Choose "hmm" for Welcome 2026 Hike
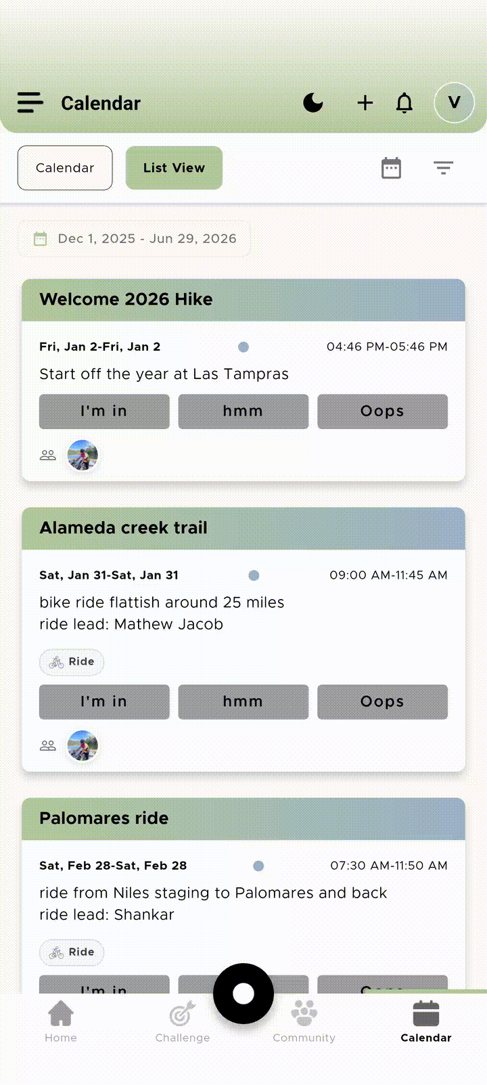Viewport: 487px width, 1085px height. pos(243,412)
